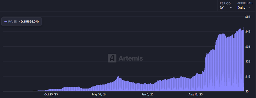Click the $5B y-axis label
Viewport: 256px width, 98px height.
click(x=248, y=17)
